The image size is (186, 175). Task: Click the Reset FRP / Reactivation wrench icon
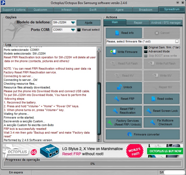tap(115, 111)
